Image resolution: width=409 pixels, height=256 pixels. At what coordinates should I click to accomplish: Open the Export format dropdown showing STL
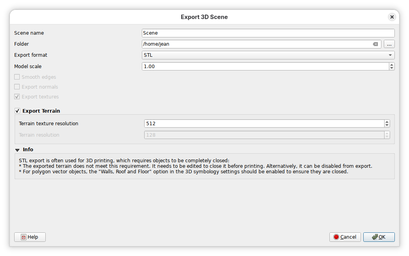tap(268, 55)
